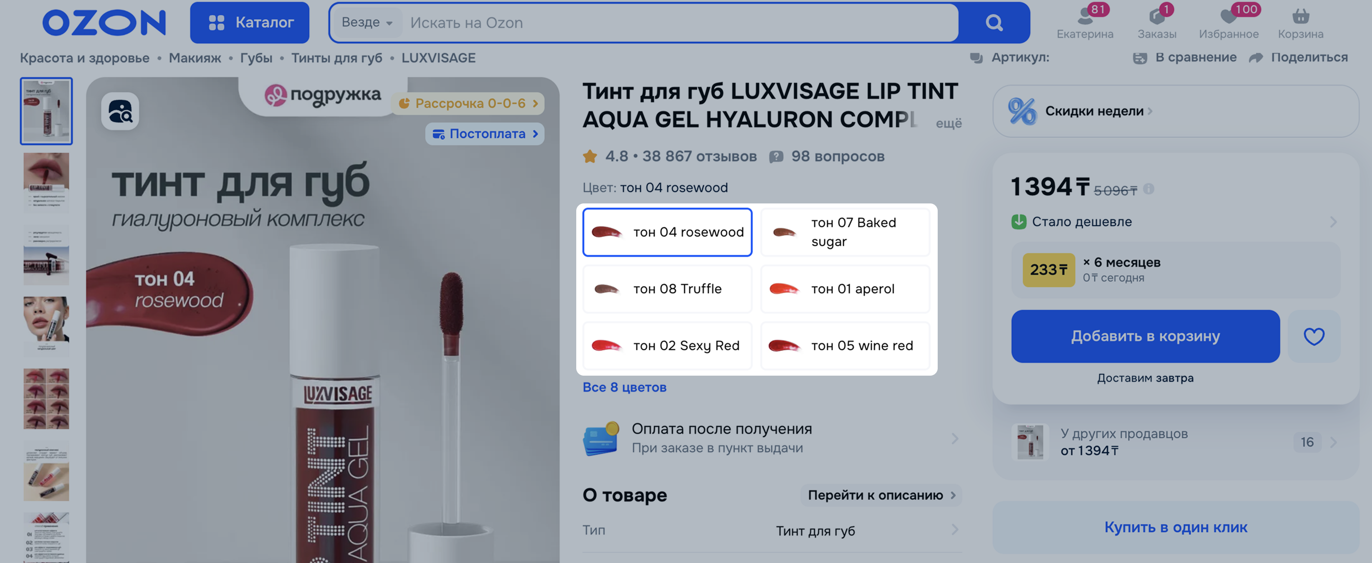Add product to favorites with heart button
The image size is (1372, 563).
click(x=1313, y=336)
